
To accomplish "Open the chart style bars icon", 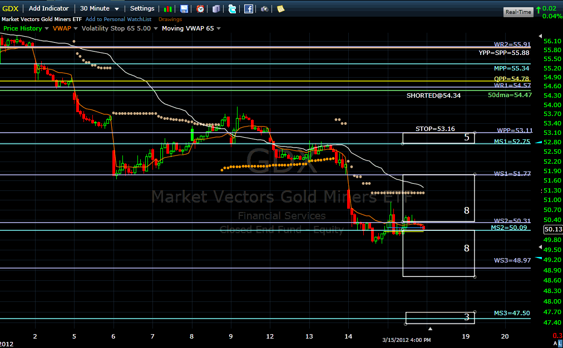I will click(x=167, y=9).
